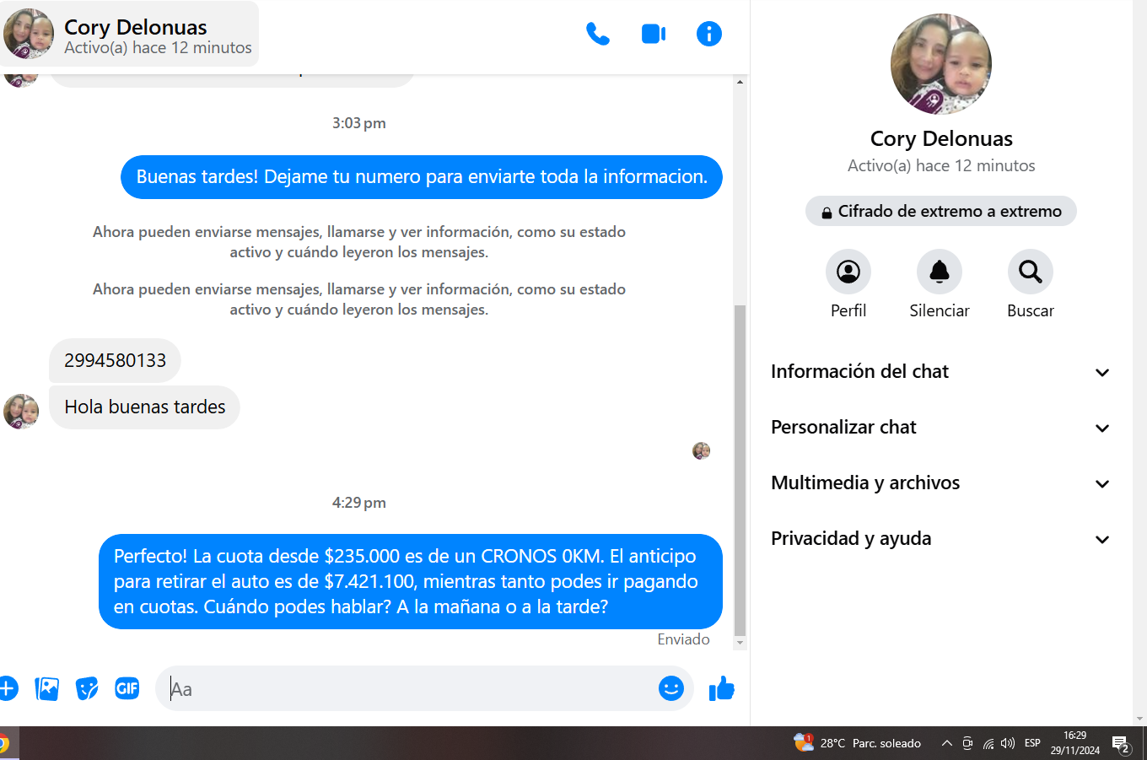The height and width of the screenshot is (760, 1147).
Task: Send a thumbs-up like
Action: [722, 688]
